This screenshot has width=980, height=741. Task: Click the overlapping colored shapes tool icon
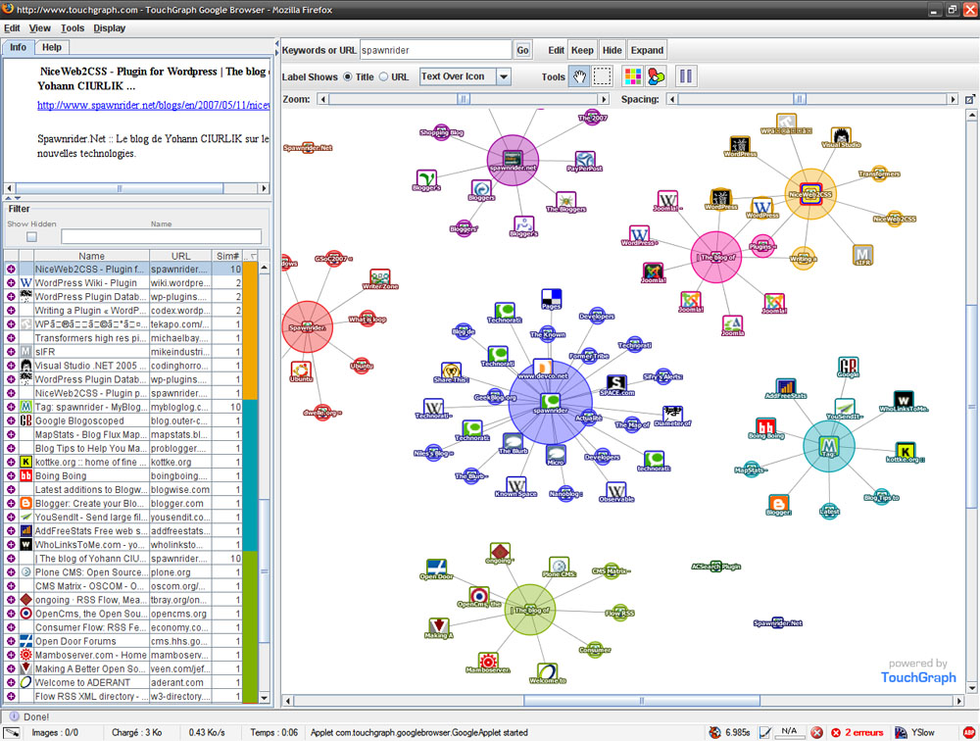(x=656, y=76)
